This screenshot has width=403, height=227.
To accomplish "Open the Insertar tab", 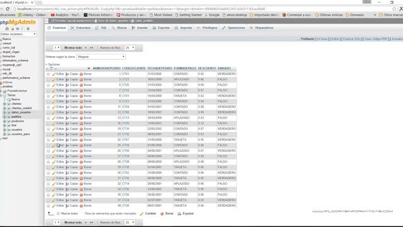I will [x=140, y=28].
